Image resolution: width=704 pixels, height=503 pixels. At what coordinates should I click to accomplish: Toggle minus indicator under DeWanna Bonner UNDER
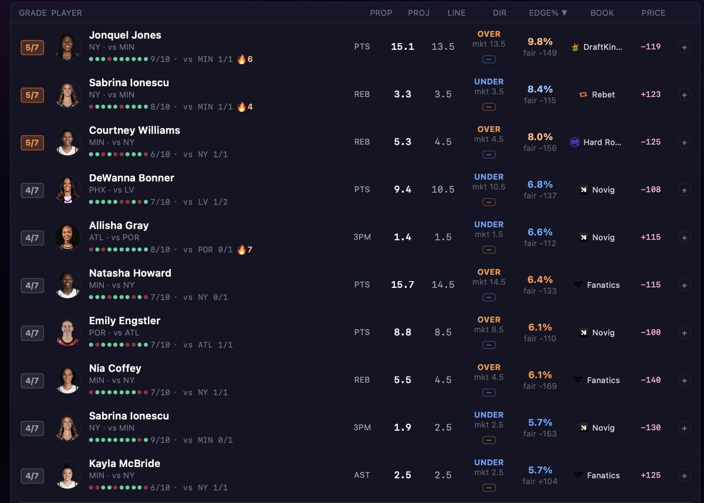point(489,202)
